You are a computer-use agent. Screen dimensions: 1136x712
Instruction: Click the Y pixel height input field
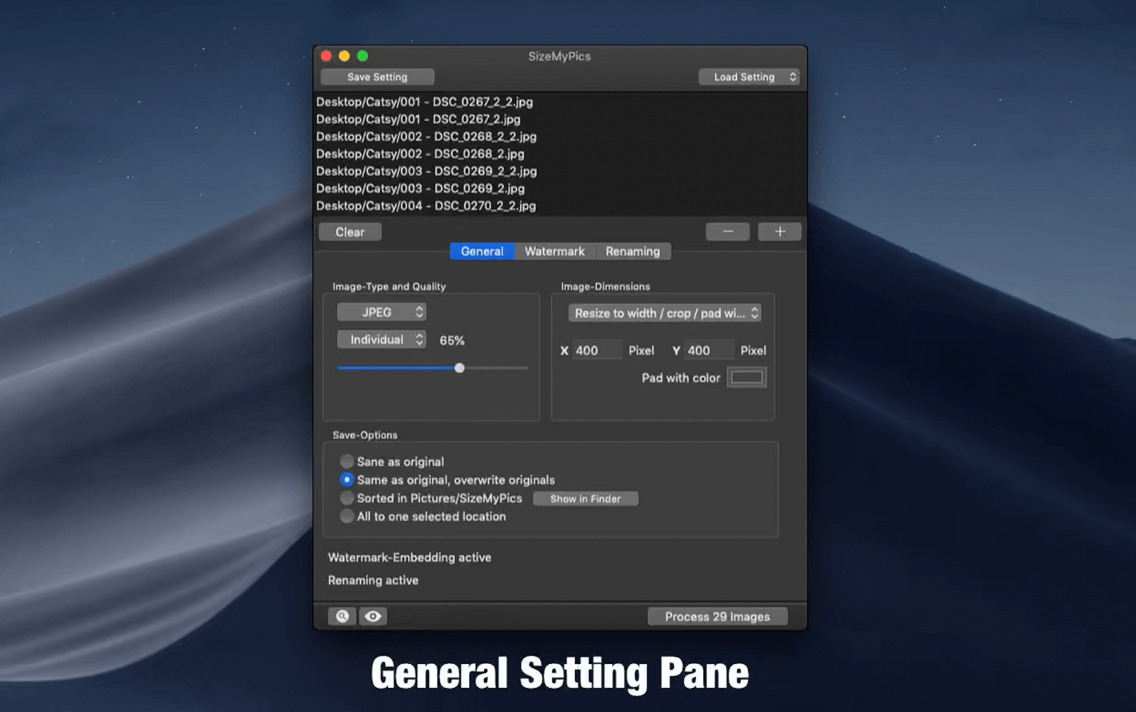click(x=709, y=350)
